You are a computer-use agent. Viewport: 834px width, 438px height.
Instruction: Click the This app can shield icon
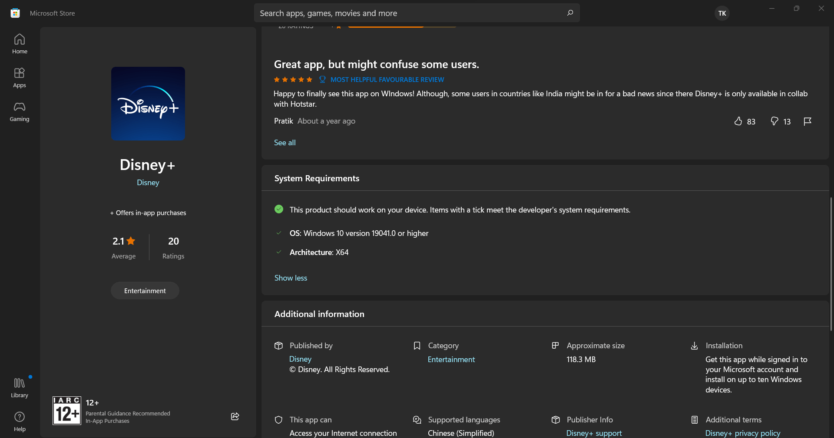tap(279, 420)
